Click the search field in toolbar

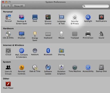pos(96,6)
